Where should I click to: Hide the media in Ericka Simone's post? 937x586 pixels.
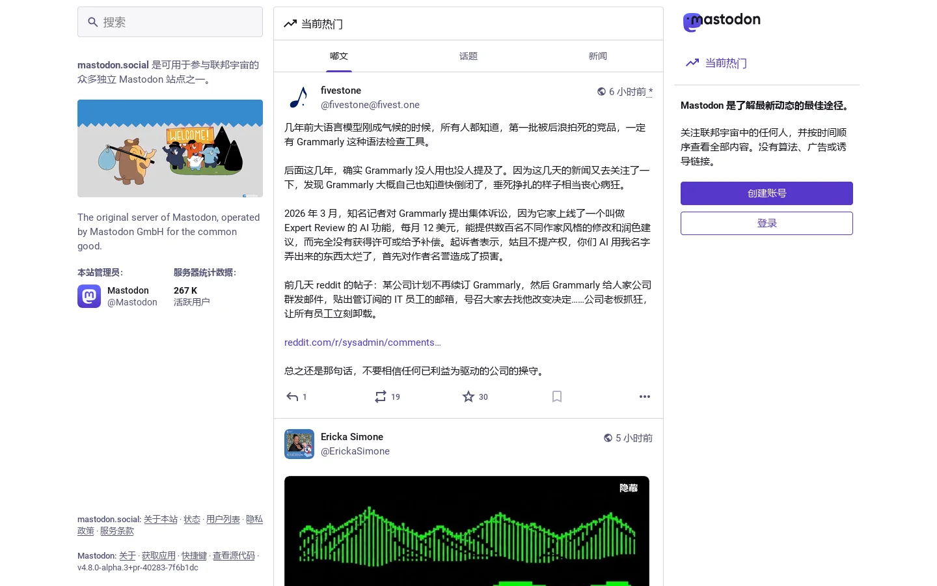(x=629, y=488)
